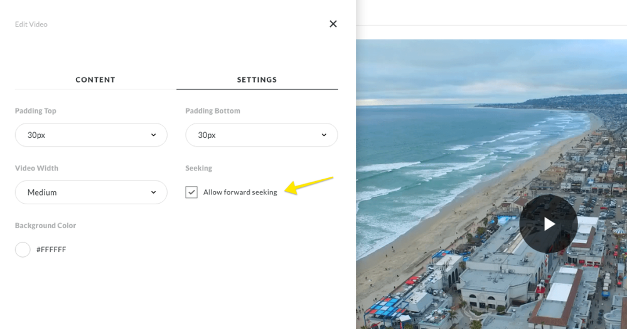The image size is (627, 329).
Task: Open the Video Width Medium dropdown
Action: tap(91, 192)
